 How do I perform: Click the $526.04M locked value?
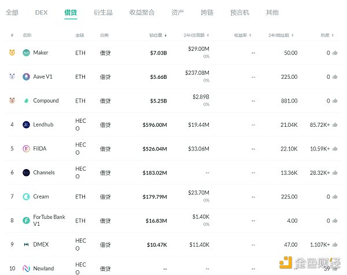(x=154, y=149)
